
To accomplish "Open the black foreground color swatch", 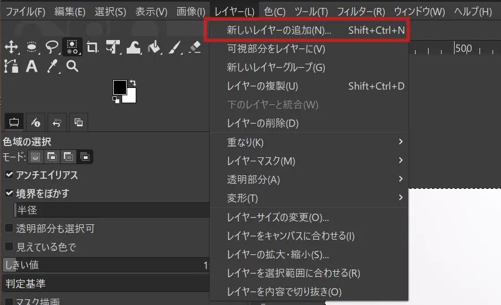I will click(119, 87).
